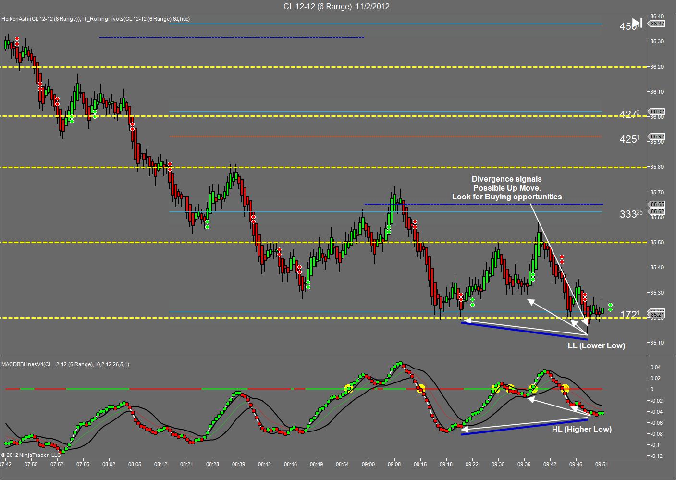Viewport: 676px width, 480px height.
Task: Select the 'LL (Lower Low)' text annotation
Action: click(596, 345)
